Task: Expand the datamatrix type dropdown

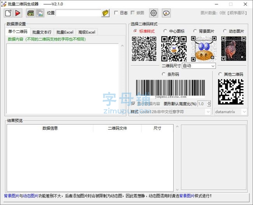Action: click(x=244, y=112)
